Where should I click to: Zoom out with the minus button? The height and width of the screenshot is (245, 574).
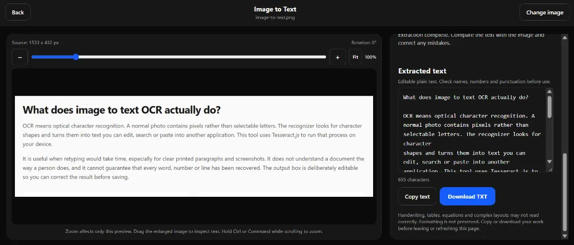click(x=20, y=57)
